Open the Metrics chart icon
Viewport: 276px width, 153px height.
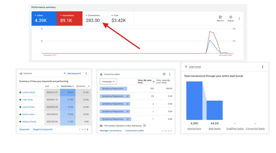(x=220, y=17)
